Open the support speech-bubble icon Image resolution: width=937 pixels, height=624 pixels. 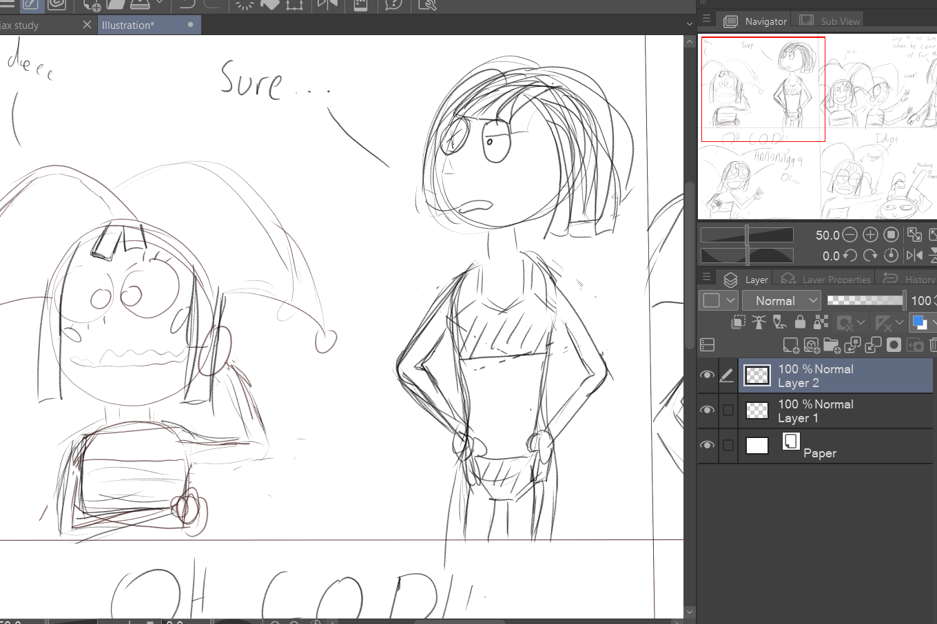click(x=393, y=5)
